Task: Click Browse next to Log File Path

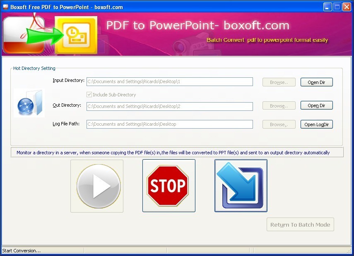Action: pyautogui.click(x=279, y=124)
